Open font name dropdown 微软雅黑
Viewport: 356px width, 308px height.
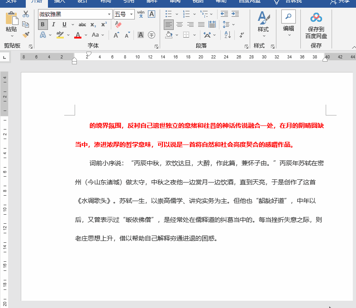click(109, 14)
